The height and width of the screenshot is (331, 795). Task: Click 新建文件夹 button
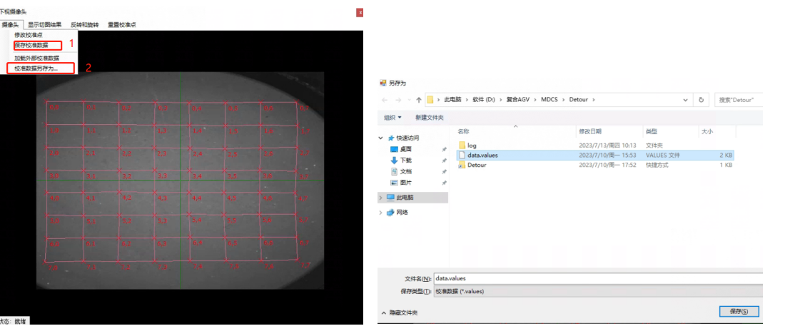(x=430, y=118)
